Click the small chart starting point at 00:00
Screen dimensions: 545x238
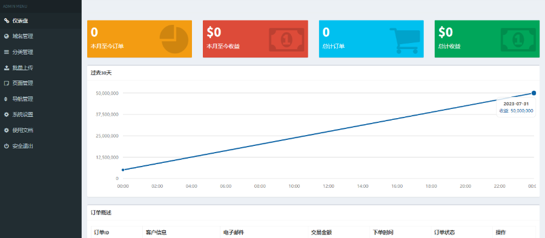coord(123,170)
